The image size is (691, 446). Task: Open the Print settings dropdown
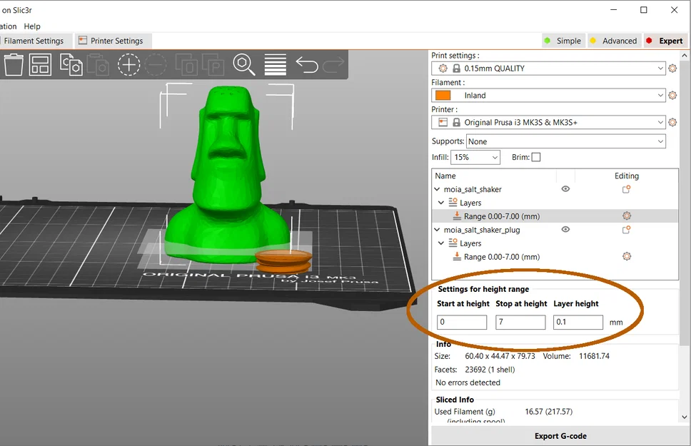coord(548,69)
